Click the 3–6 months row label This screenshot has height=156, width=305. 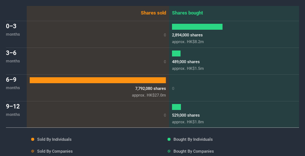point(13,56)
